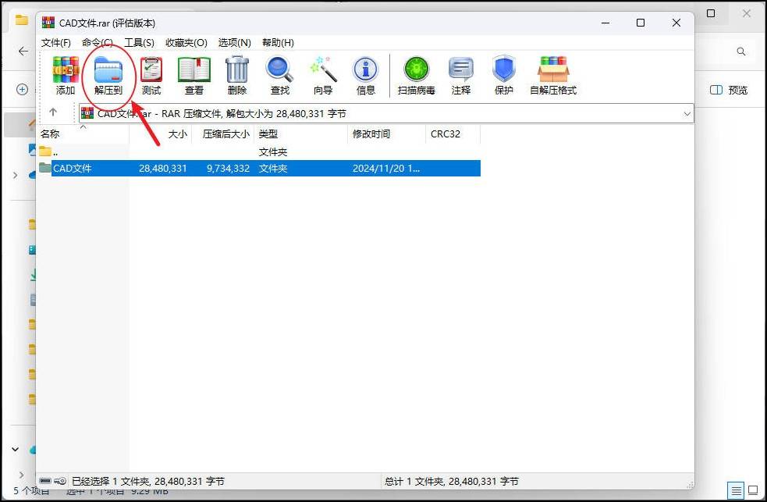
Task: Click the 保护 (Protect) shield icon
Action: pos(504,75)
